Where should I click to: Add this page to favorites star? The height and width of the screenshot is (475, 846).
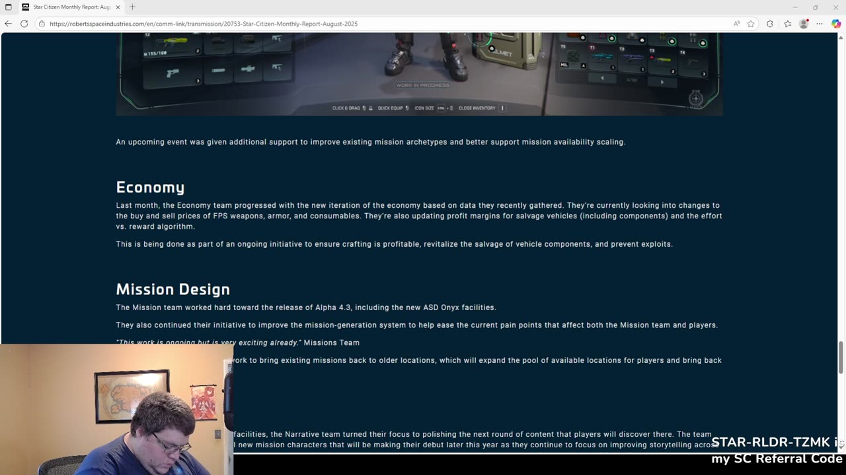click(x=751, y=24)
